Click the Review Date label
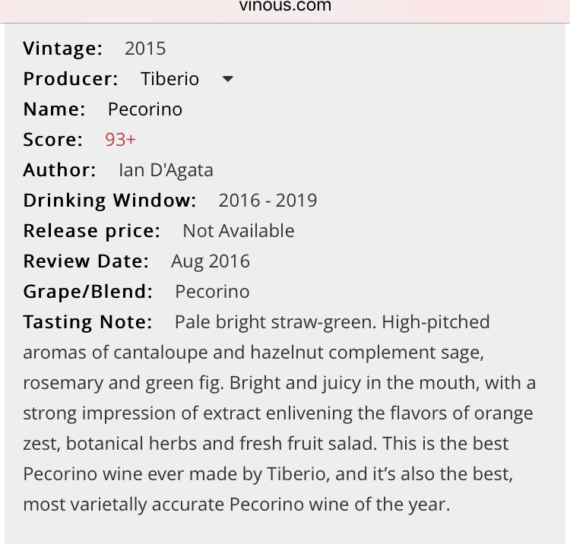The image size is (570, 544). click(86, 261)
